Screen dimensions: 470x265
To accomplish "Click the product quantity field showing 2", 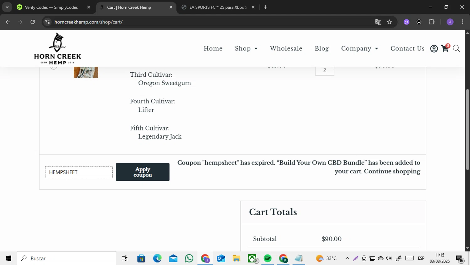I will click(x=325, y=70).
